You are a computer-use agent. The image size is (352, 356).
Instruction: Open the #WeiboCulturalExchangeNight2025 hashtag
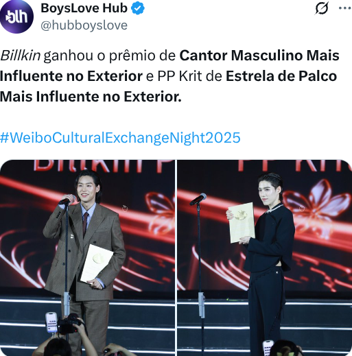point(120,138)
